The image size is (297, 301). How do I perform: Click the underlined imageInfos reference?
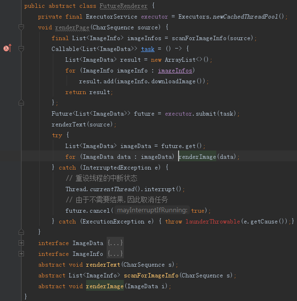[x=175, y=71]
